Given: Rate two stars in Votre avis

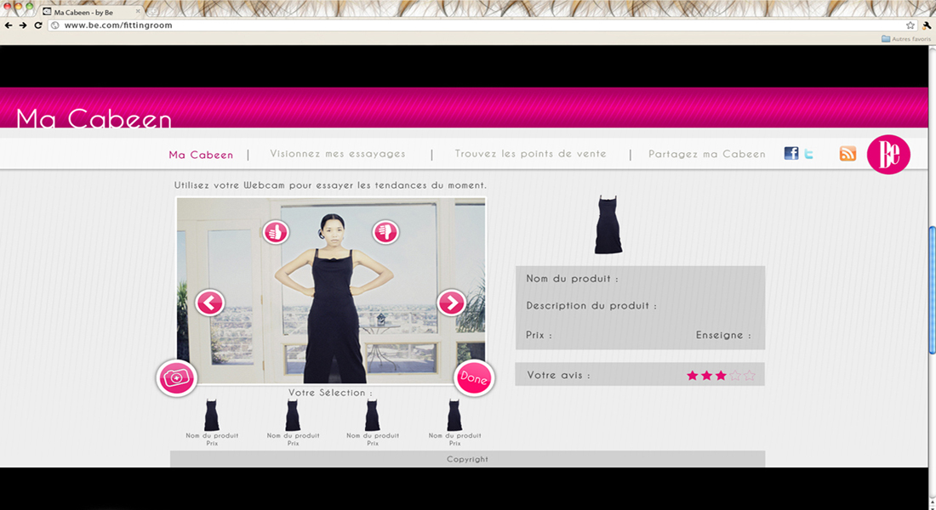Looking at the screenshot, I should click(x=707, y=375).
